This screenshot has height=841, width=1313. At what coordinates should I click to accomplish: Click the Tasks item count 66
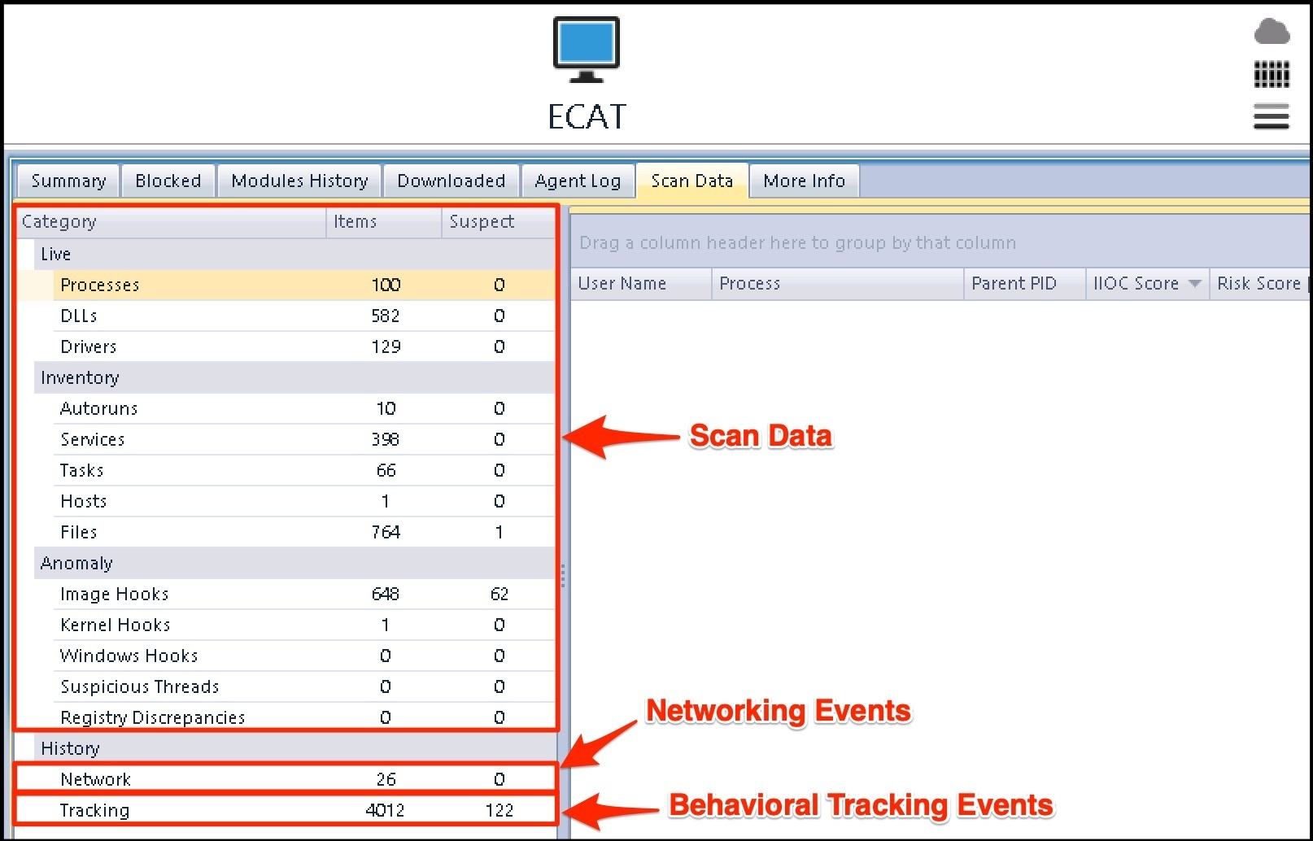[x=386, y=470]
